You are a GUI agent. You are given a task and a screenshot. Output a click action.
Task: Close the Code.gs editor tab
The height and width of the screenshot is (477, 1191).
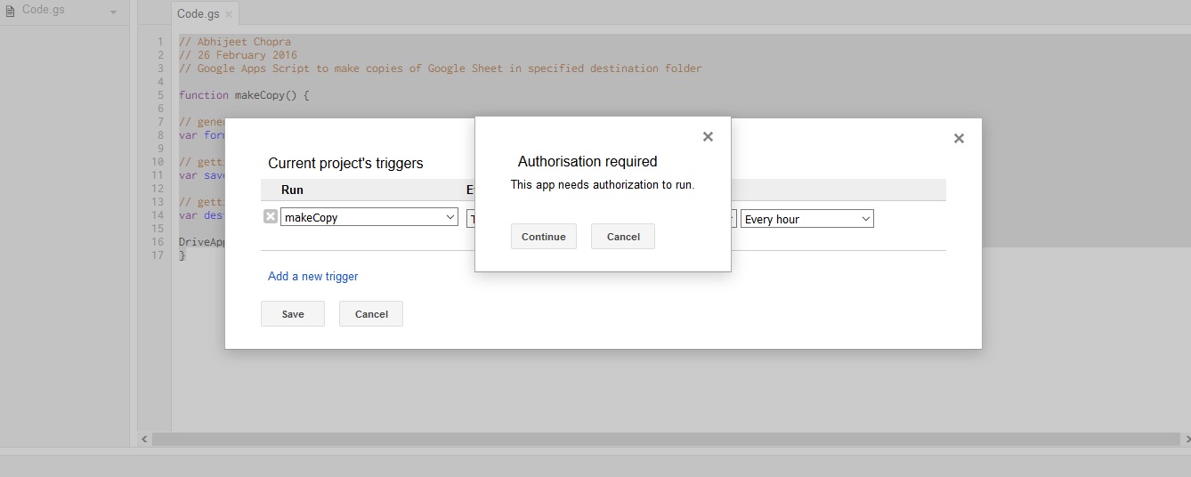(229, 14)
